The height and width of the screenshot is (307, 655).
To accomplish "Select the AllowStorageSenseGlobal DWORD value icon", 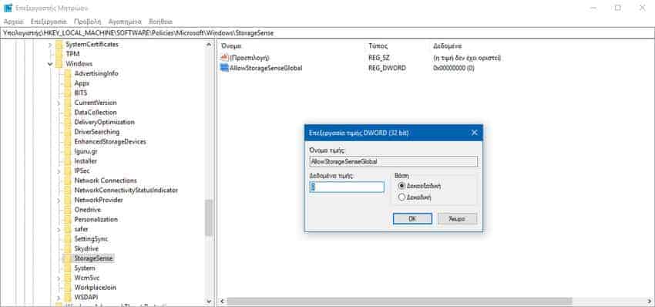I will point(225,68).
